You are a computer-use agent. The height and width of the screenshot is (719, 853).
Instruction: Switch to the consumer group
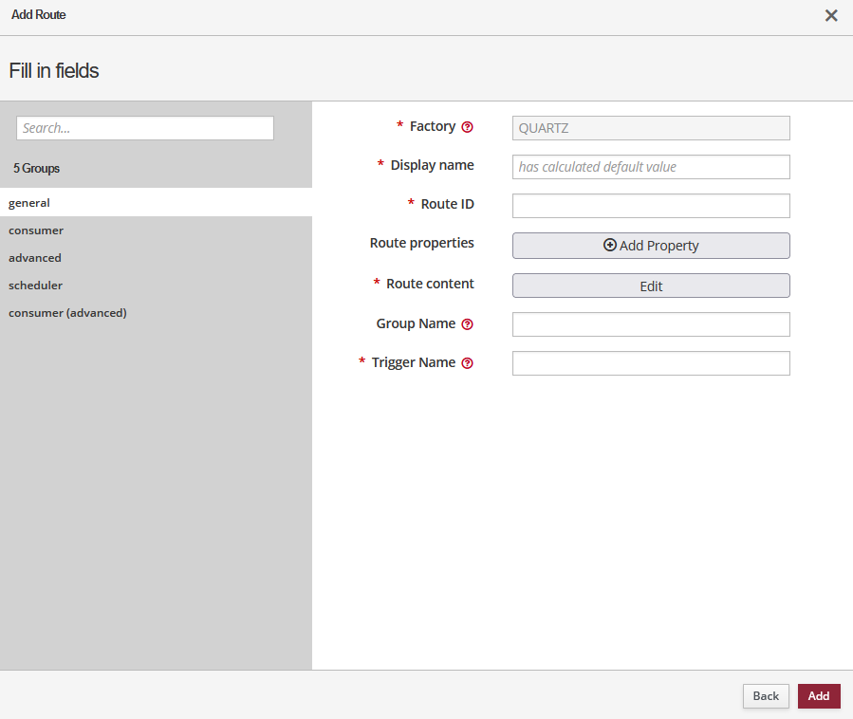(36, 230)
